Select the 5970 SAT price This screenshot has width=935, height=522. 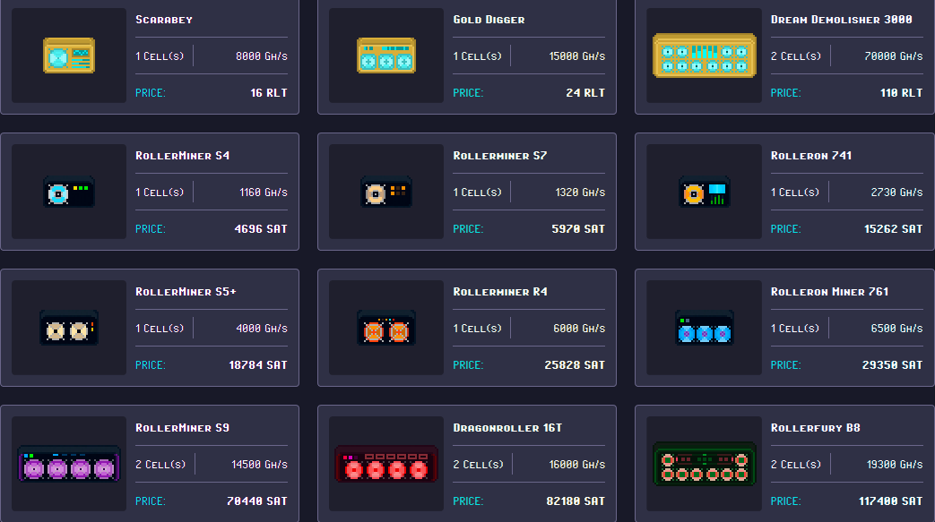578,229
